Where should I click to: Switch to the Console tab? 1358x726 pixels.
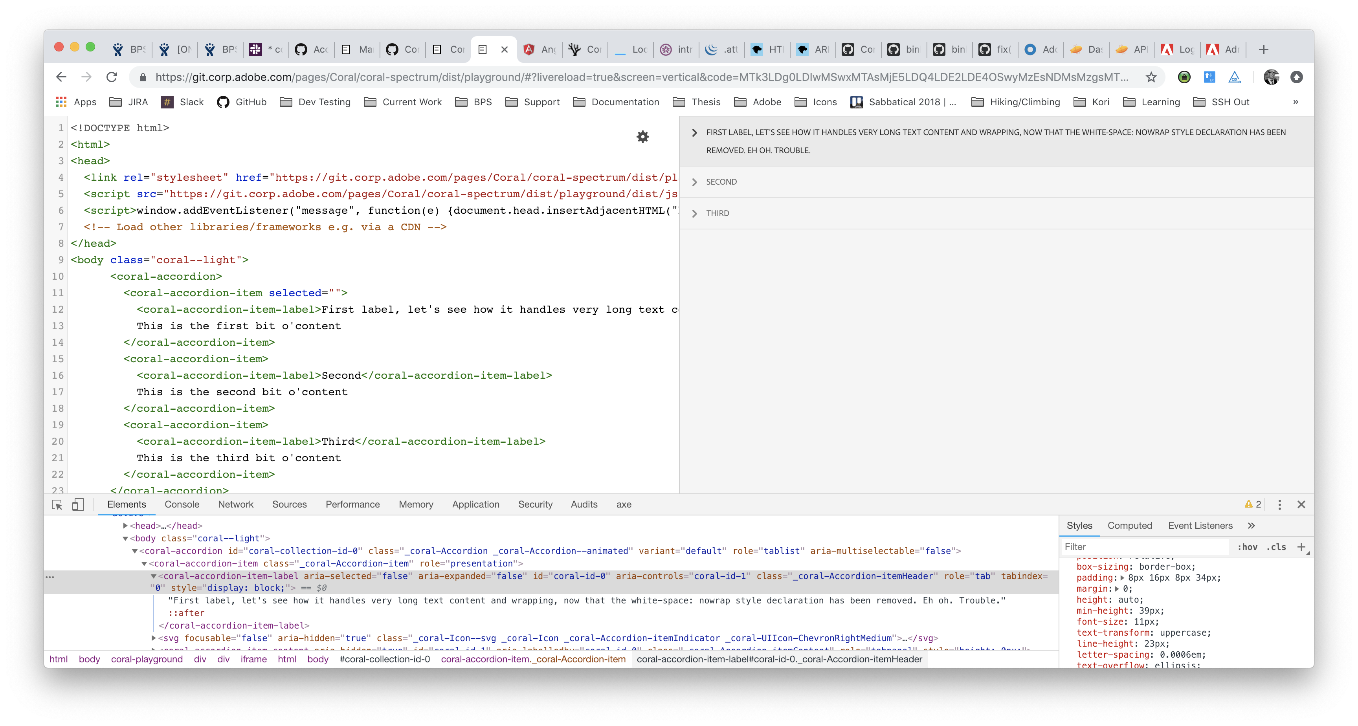coord(182,504)
